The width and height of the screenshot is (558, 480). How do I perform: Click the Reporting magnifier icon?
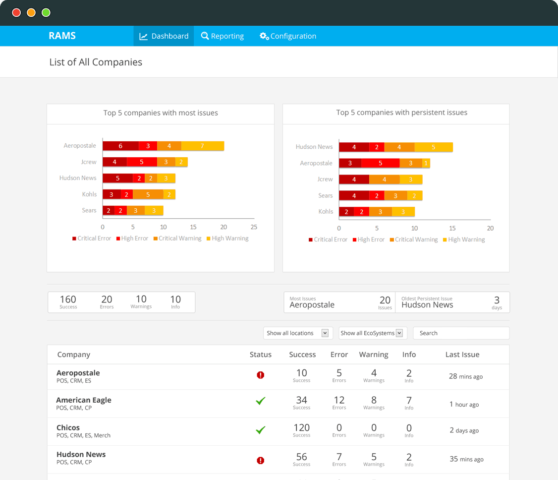coord(205,36)
